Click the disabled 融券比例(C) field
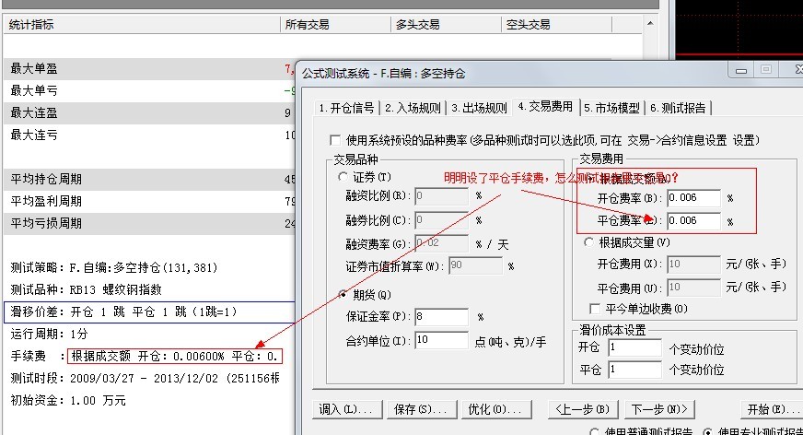The height and width of the screenshot is (435, 803). (441, 220)
